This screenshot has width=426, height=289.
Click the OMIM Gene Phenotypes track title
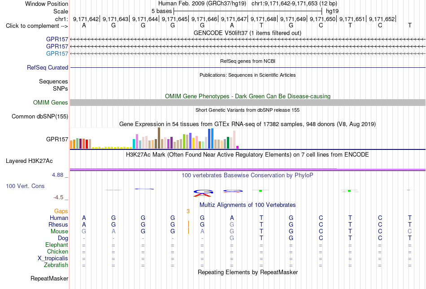tap(248, 96)
